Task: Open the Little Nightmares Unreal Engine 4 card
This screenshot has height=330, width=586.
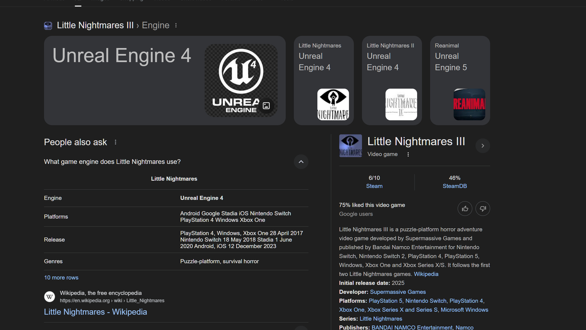Action: [324, 80]
